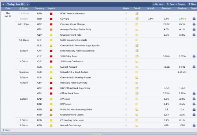Open detail folder for Average Earnings Index
The width and height of the screenshot is (197, 135).
pyautogui.click(x=137, y=29)
